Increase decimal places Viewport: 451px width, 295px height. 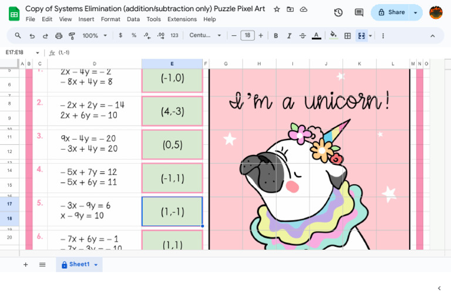(x=161, y=36)
